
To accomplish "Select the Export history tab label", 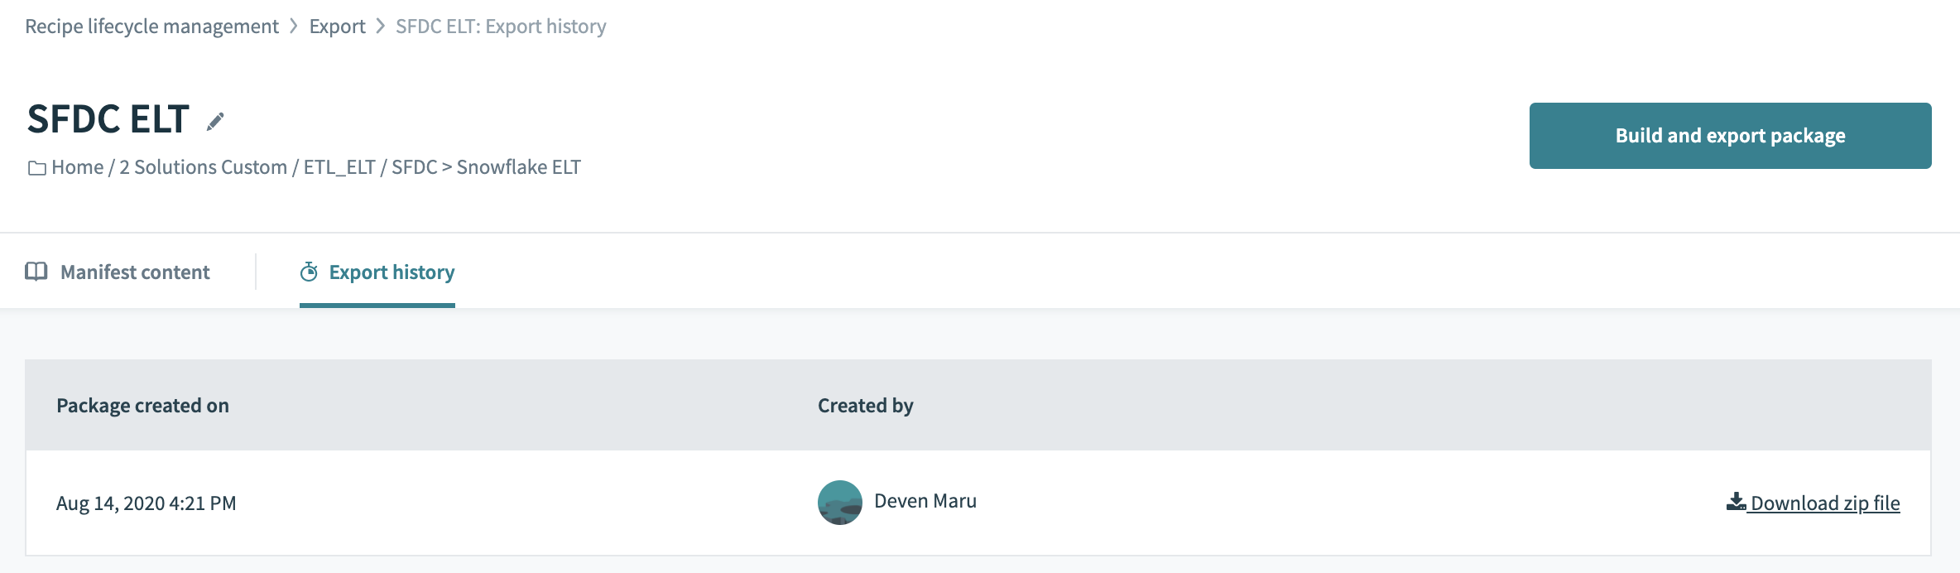I will coord(392,272).
